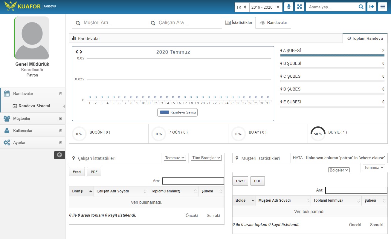The width and height of the screenshot is (391, 239).
Task: Click the Çalışan Ara magnifier icon
Action: tap(153, 23)
